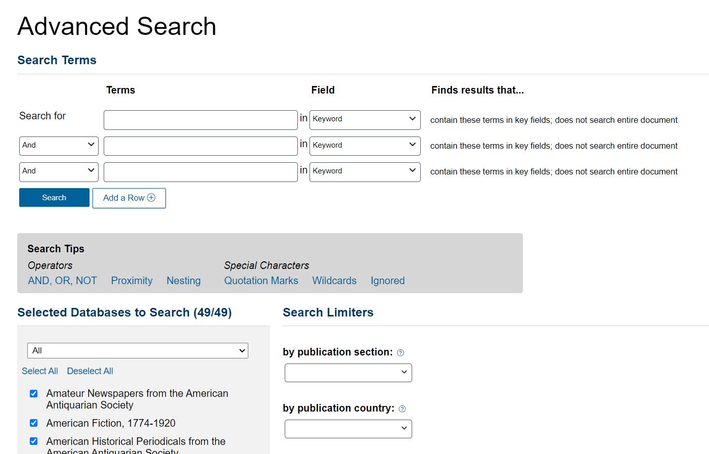Open the All databases filter dropdown
The height and width of the screenshot is (454, 709).
[138, 350]
